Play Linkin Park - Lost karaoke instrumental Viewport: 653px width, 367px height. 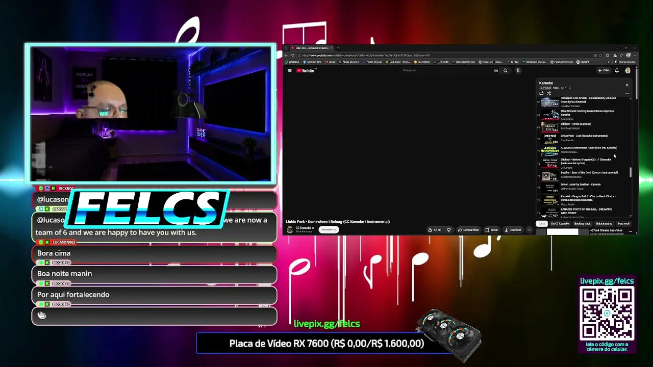(584, 136)
